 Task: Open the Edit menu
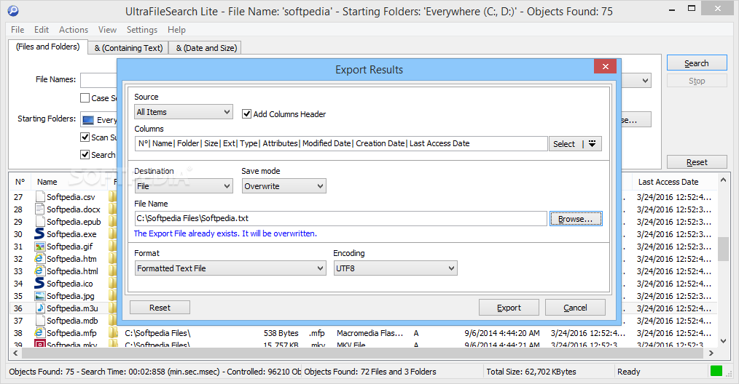[42, 30]
